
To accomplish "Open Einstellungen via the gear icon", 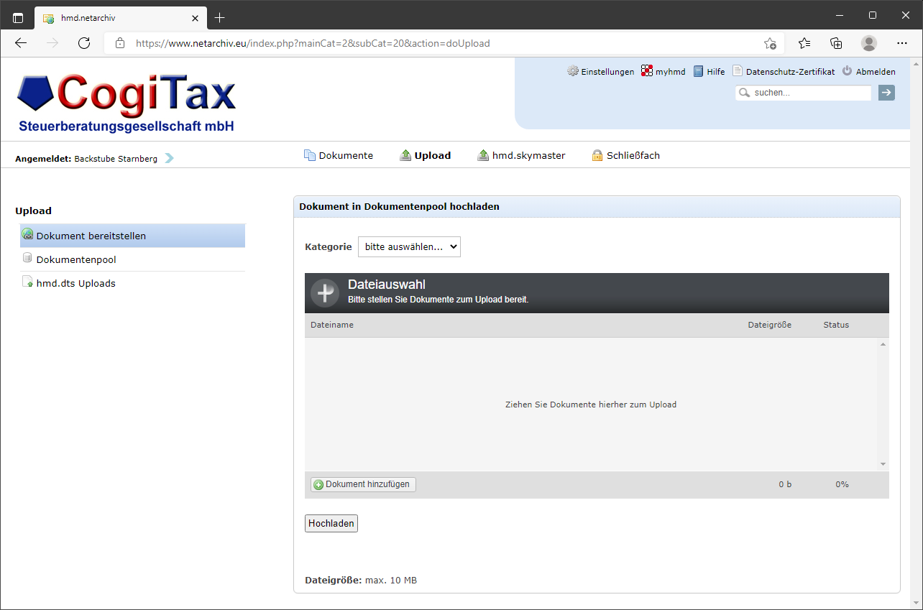I will (x=573, y=70).
